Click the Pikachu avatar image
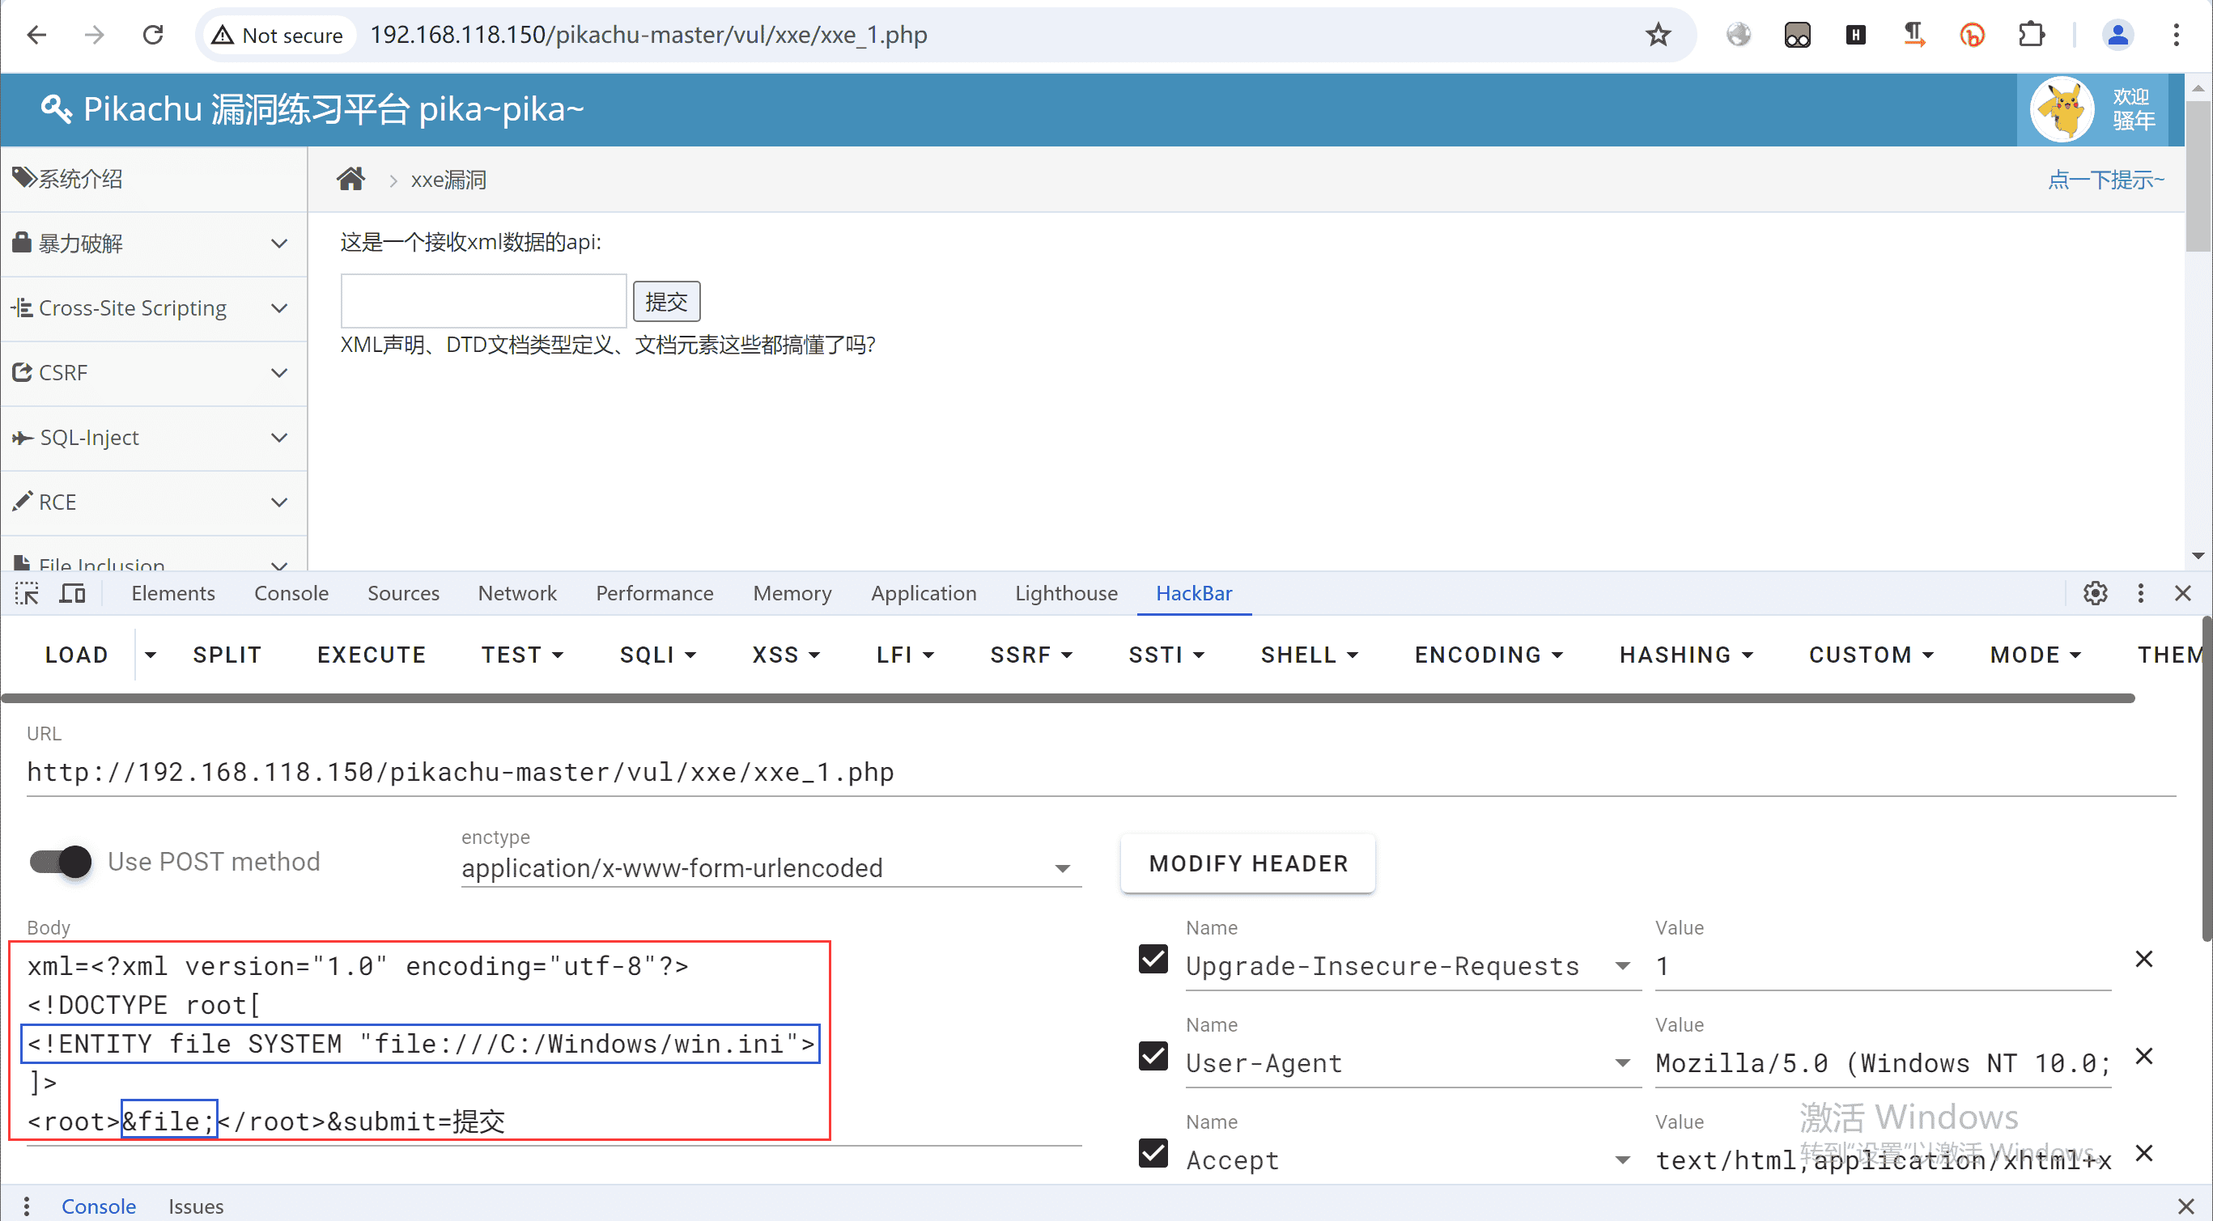2213x1221 pixels. point(2061,109)
